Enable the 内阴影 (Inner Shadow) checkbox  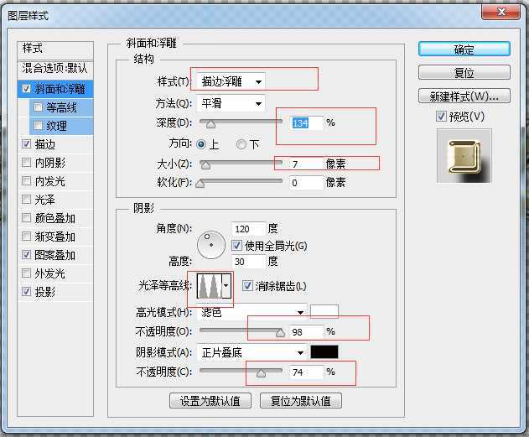click(28, 163)
